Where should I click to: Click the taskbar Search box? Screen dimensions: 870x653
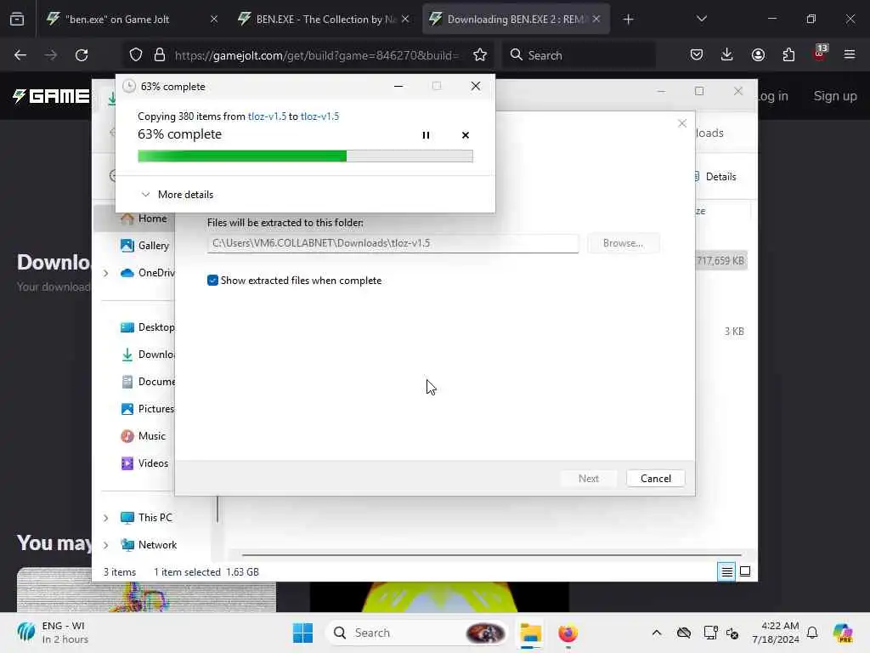click(x=416, y=633)
